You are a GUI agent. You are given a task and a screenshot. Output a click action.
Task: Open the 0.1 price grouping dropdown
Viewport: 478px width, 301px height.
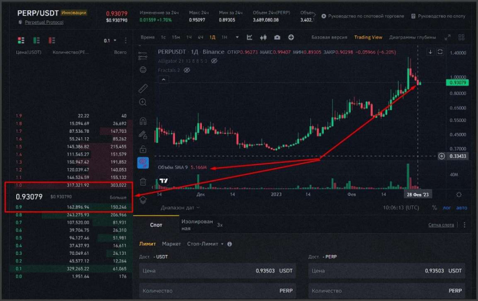tap(110, 41)
